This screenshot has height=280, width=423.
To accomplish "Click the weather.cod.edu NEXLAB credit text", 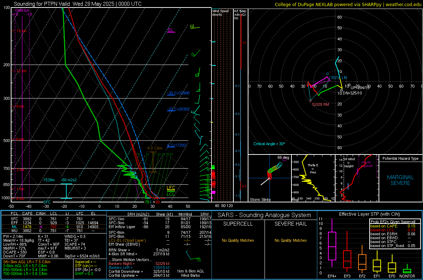I will [348, 4].
